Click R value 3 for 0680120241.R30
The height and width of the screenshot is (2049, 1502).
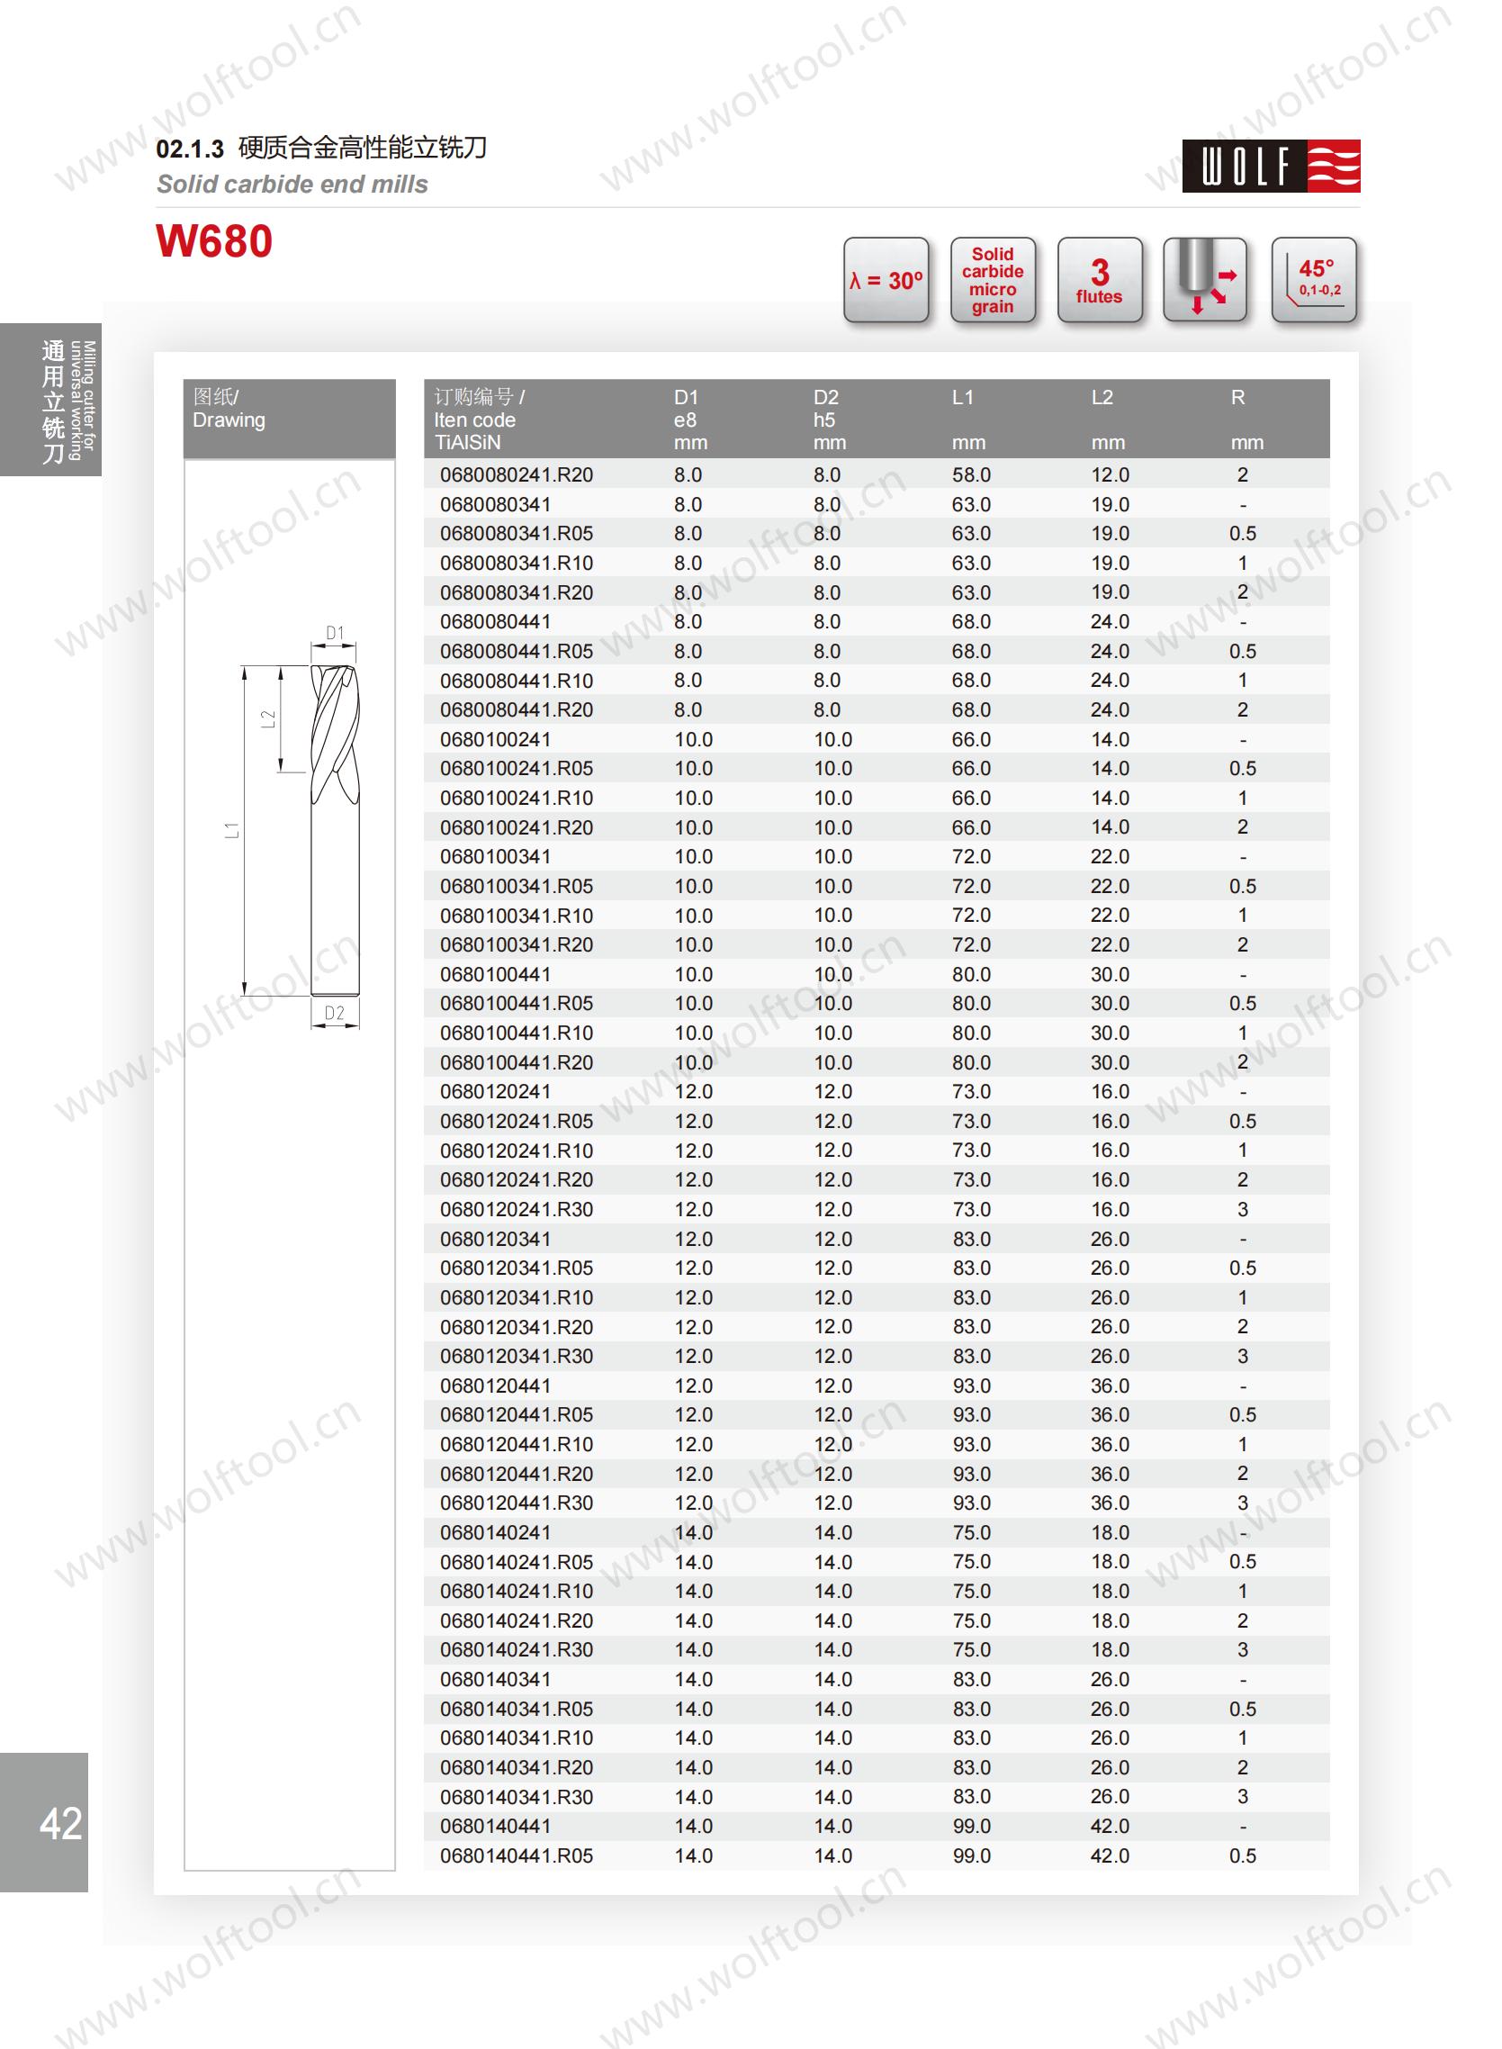(1243, 1209)
